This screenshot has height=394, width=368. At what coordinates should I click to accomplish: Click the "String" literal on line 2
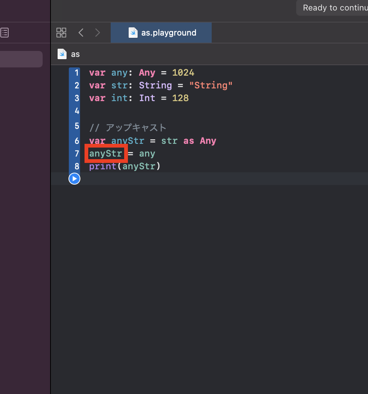[211, 85]
